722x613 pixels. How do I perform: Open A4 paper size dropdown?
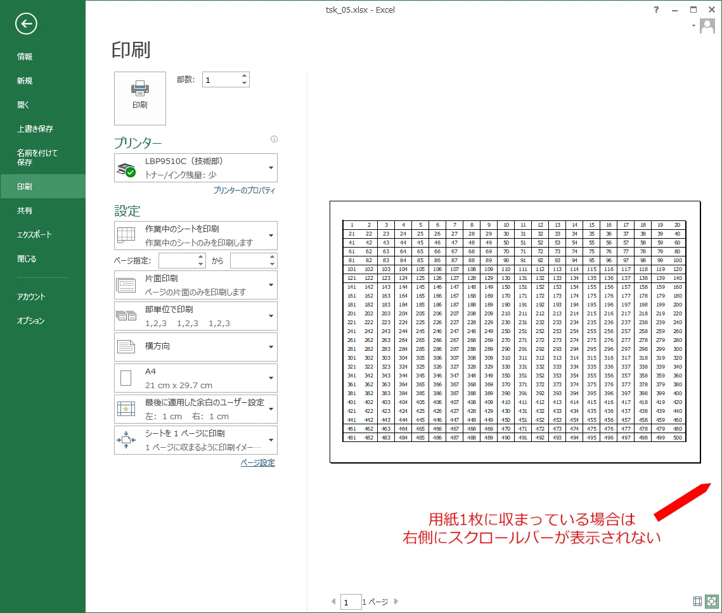[x=196, y=378]
